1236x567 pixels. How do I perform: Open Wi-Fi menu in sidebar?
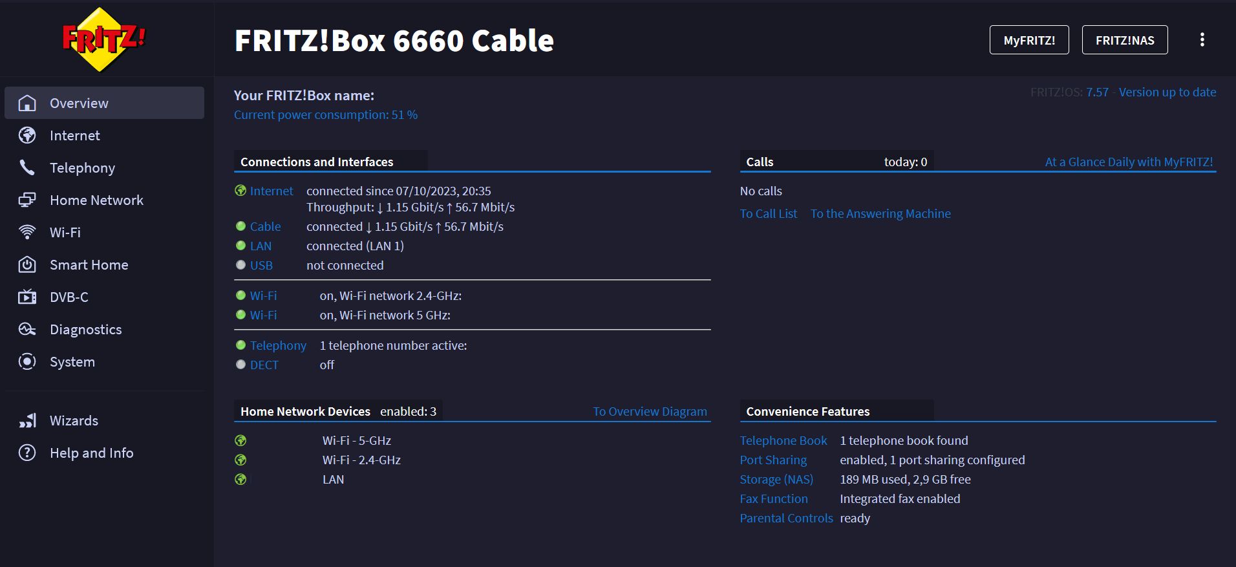pos(104,232)
